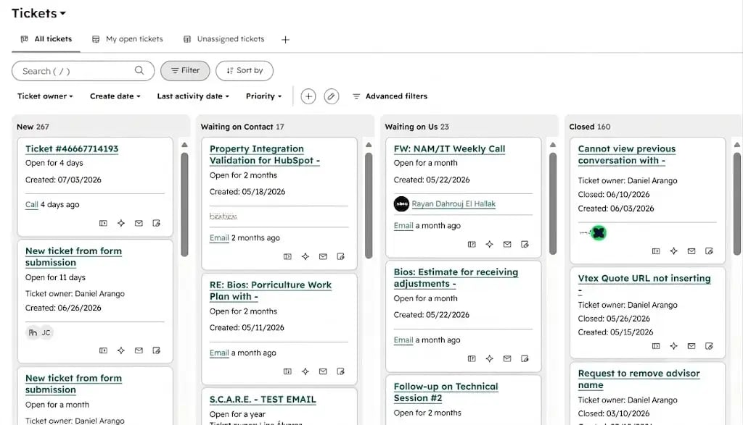Open the S.C.A.R.E. - TEST EMAIL ticket
This screenshot has width=743, height=425.
(263, 400)
